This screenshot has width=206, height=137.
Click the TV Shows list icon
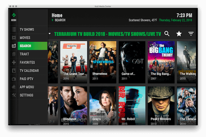14,29
